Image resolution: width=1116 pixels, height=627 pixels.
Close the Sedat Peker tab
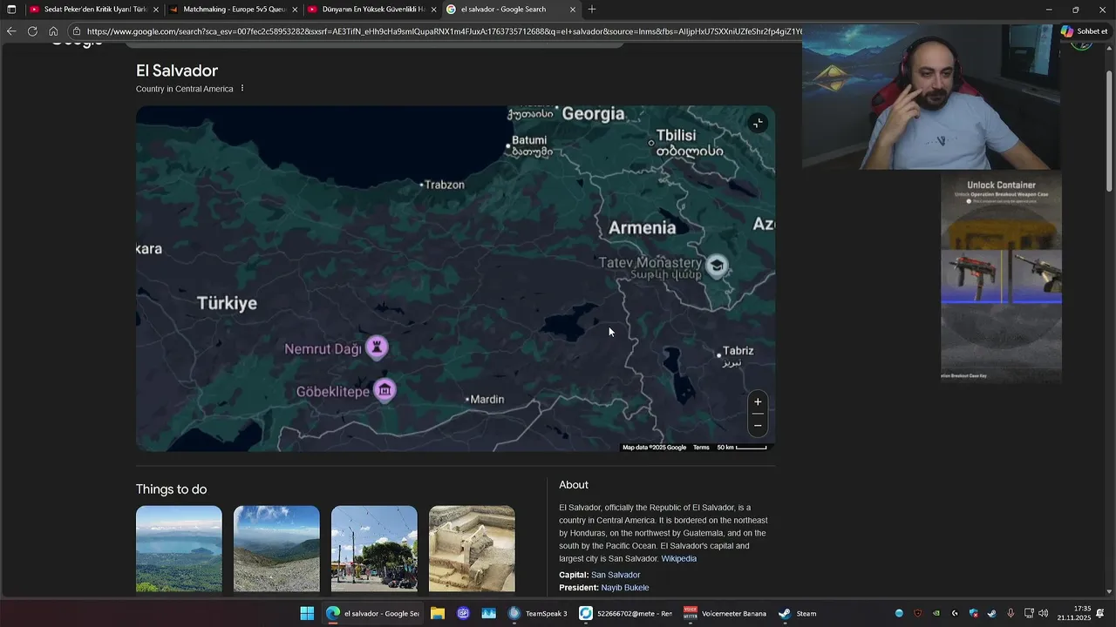156,10
